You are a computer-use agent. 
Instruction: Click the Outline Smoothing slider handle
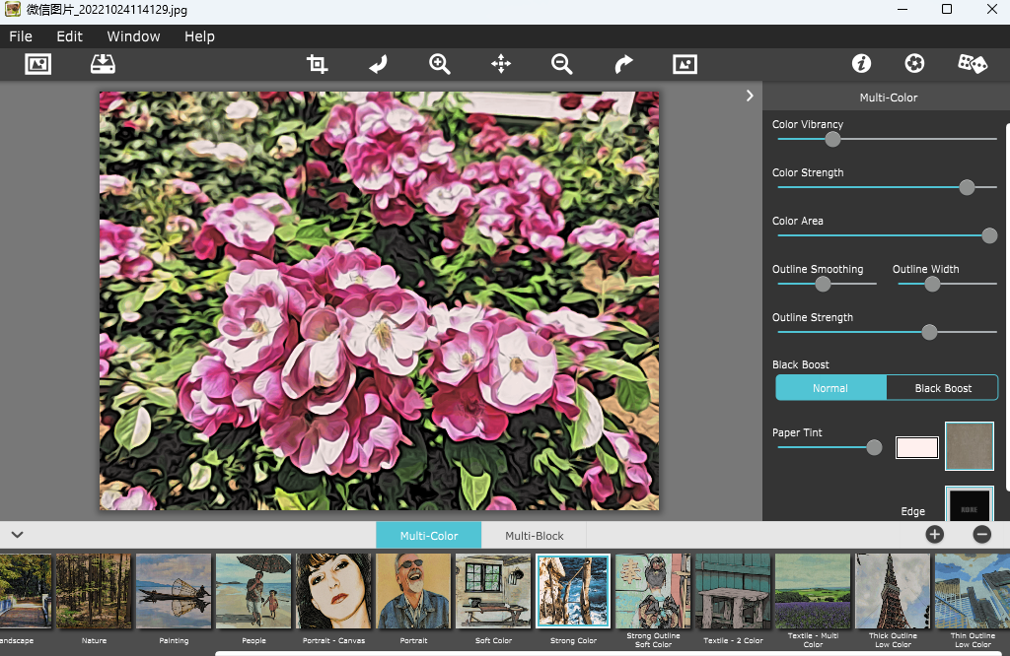click(823, 284)
